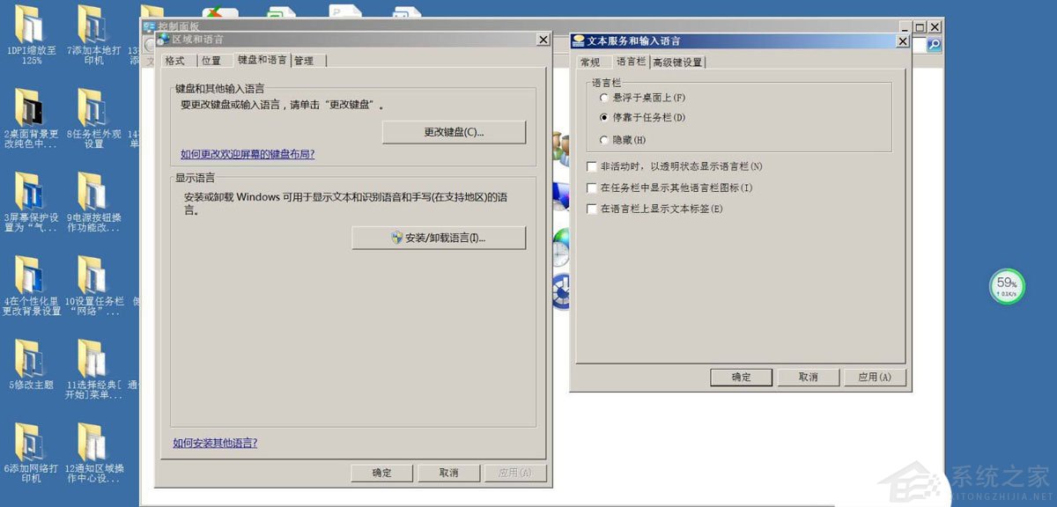Screen dimensions: 1057x507
Task: Switch to the "格式" tab
Action: (x=175, y=60)
